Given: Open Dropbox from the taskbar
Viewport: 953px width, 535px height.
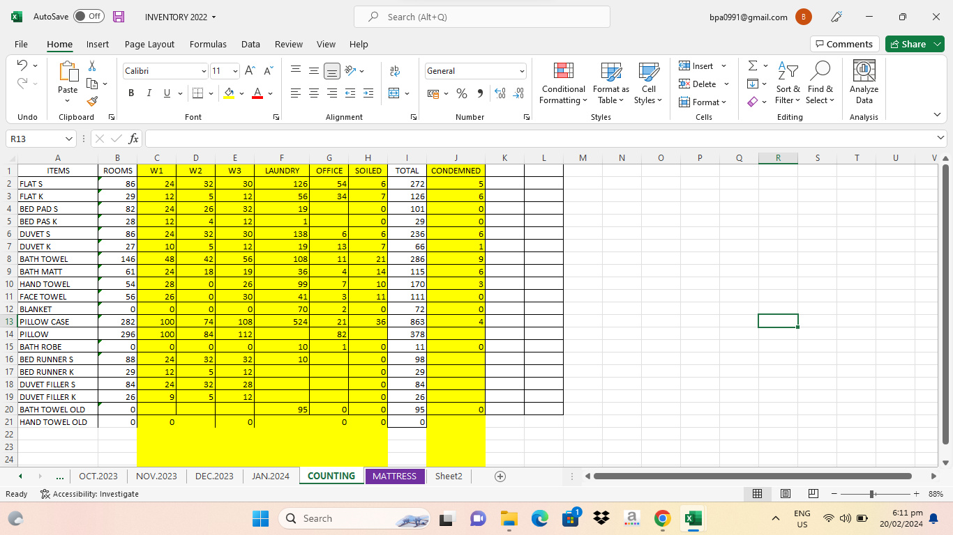Looking at the screenshot, I should (601, 518).
